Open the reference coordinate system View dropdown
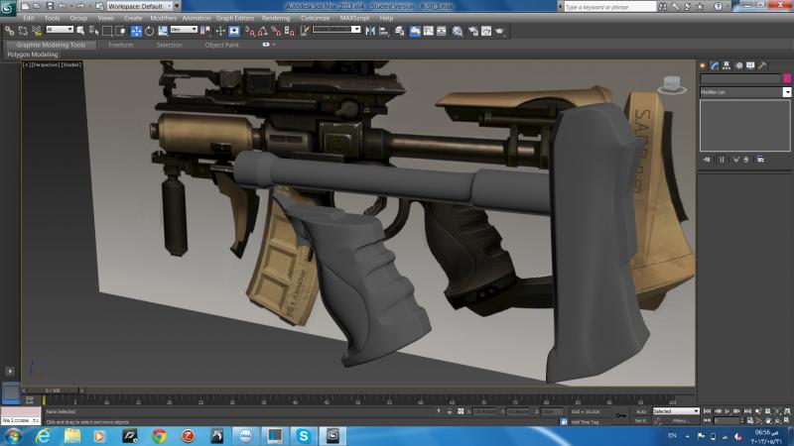 pos(184,30)
